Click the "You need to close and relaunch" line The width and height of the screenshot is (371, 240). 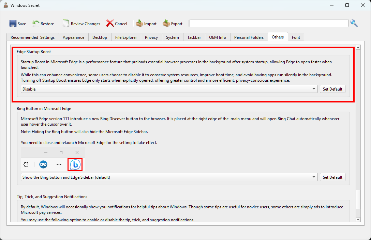89,143
